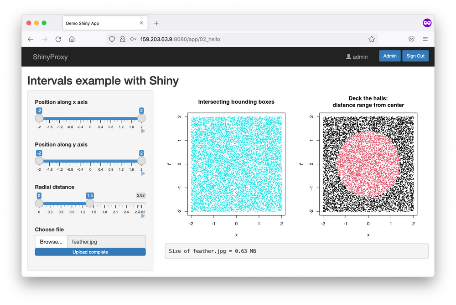Click the x axis left slider handle
456x305 pixels.
(39, 118)
